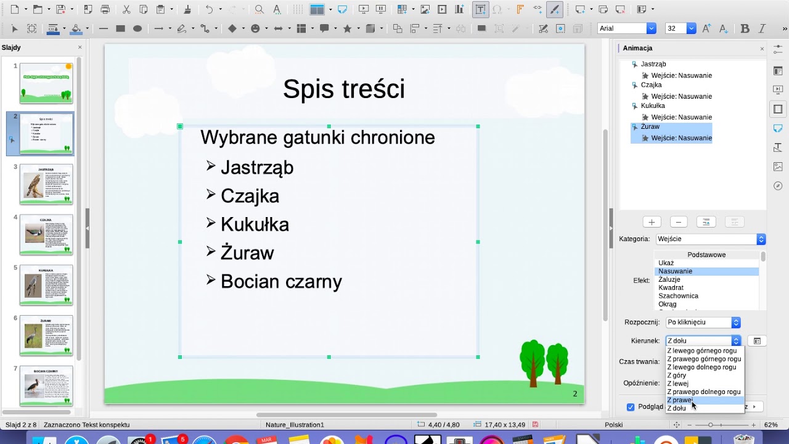This screenshot has width=789, height=444.
Task: Choose Z lewego górnego rogu option
Action: click(705, 351)
